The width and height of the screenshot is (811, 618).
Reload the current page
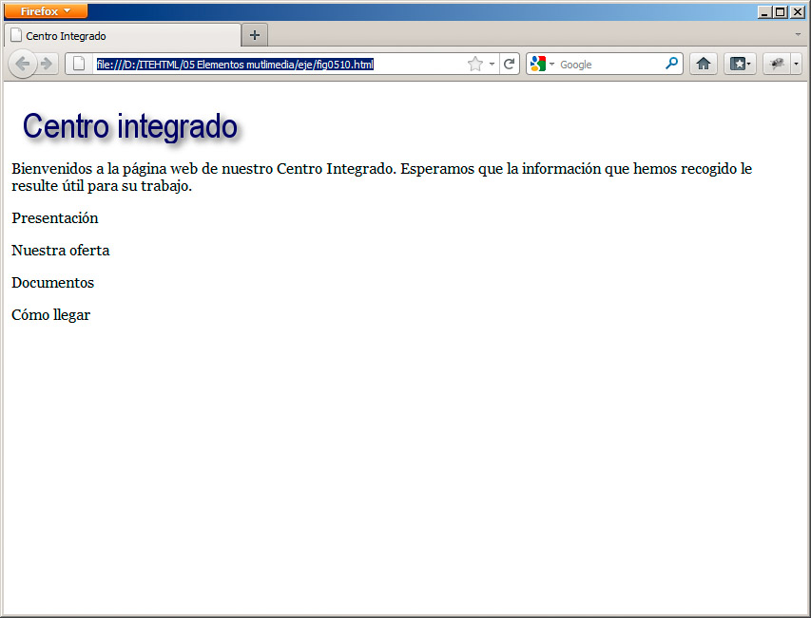pyautogui.click(x=509, y=64)
